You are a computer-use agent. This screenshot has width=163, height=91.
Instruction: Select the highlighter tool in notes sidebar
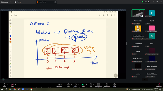coord(10,26)
